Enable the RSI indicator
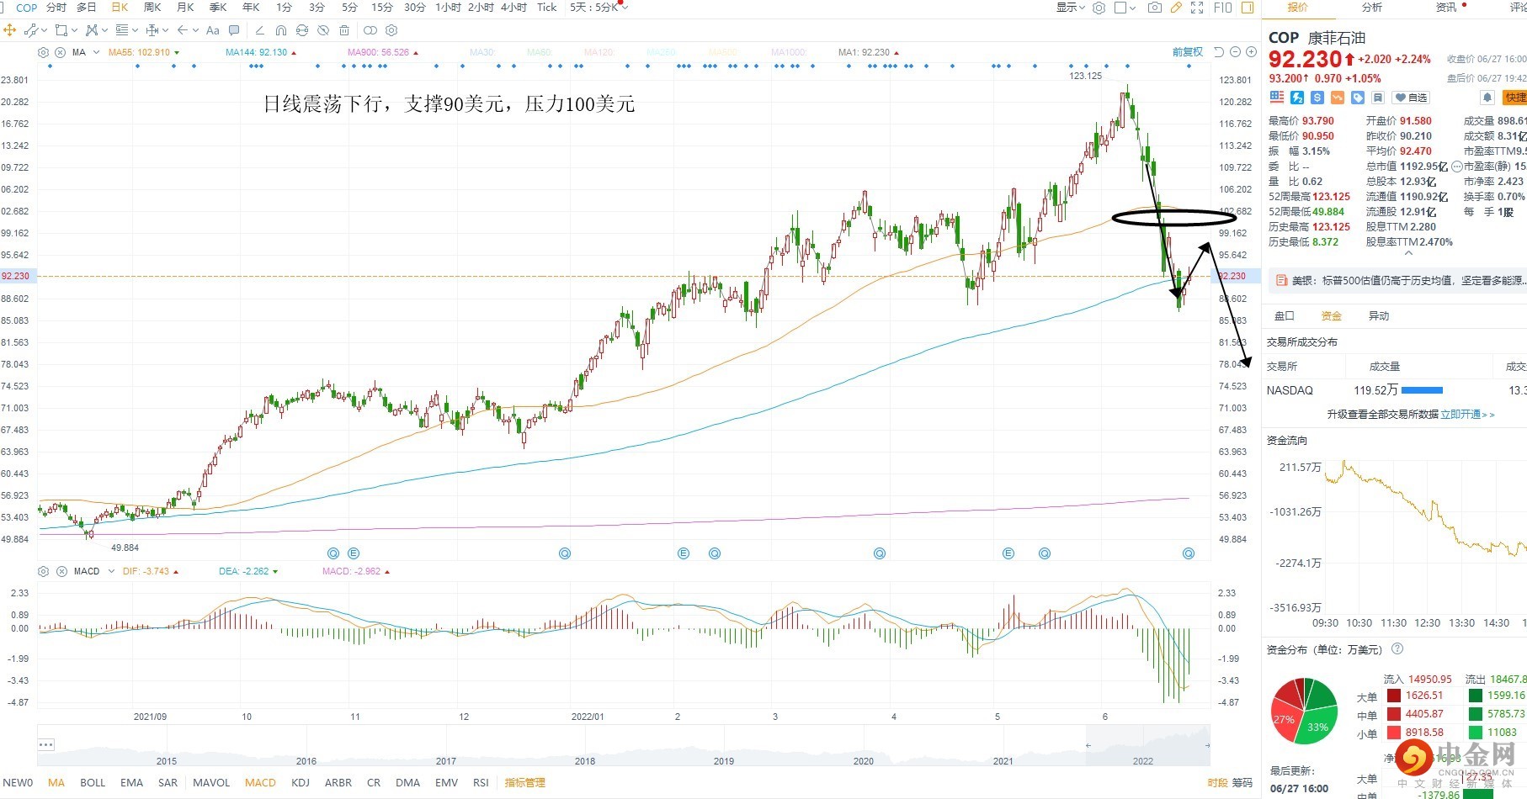The width and height of the screenshot is (1527, 799). (481, 783)
